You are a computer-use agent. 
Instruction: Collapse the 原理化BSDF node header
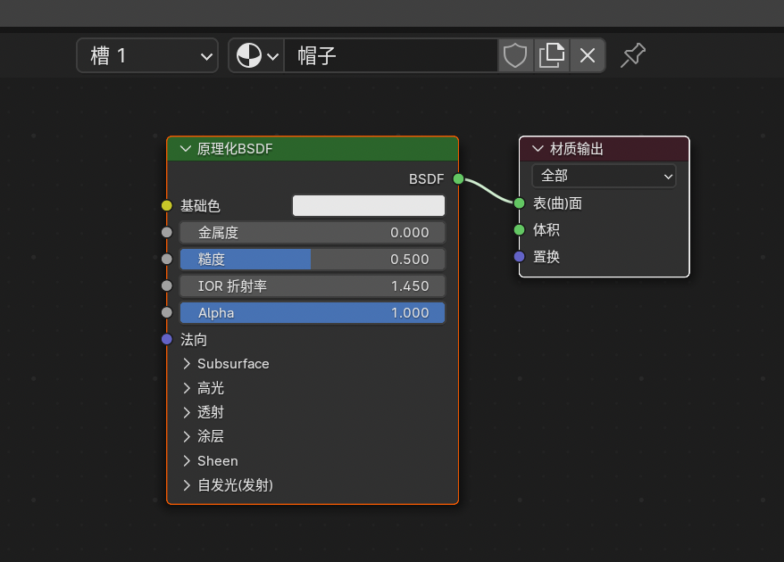(185, 148)
